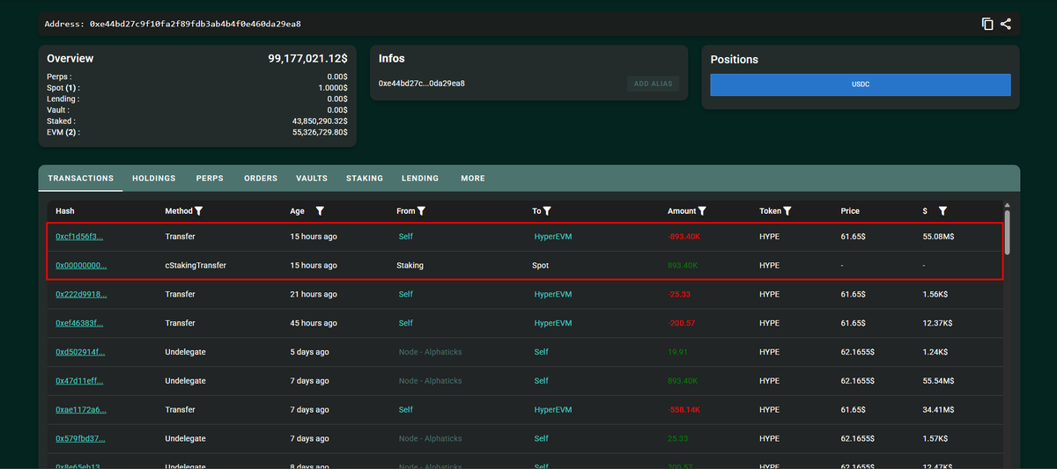Filter the Token column
Screen dimensions: 1057x469
point(787,211)
